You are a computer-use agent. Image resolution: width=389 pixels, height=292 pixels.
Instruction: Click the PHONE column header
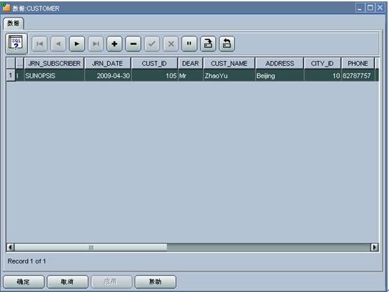click(357, 64)
